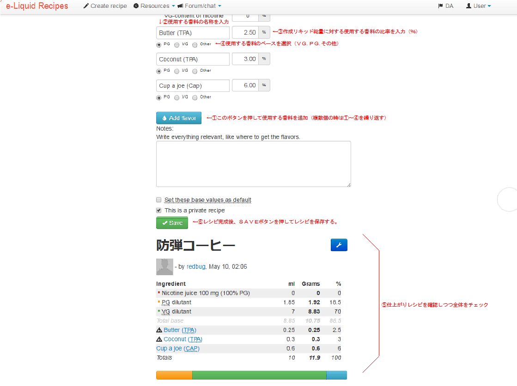Click warning icon beside Butter (TPA) ingredient
Viewport: 517px width, 386px height.
pos(159,330)
